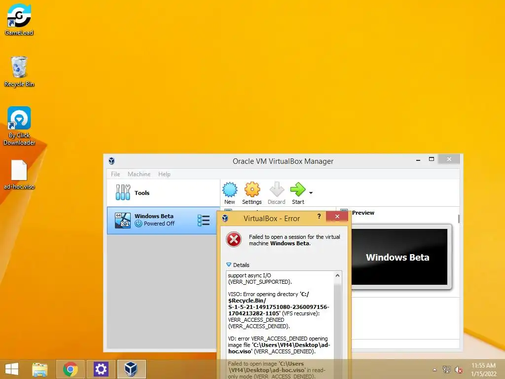Maximize the VirtualBox Manager window
The width and height of the screenshot is (505, 379).
[432, 159]
